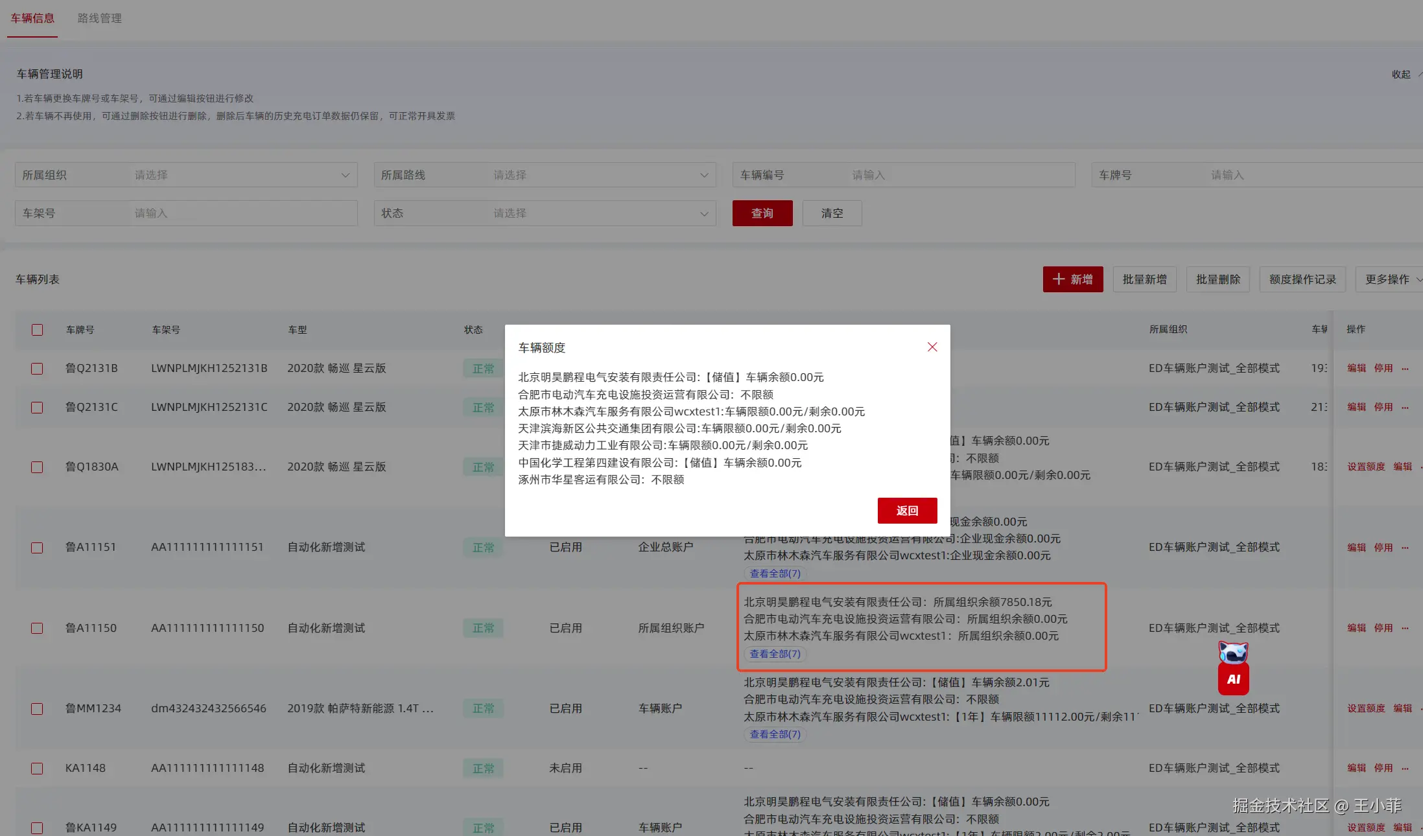This screenshot has width=1423, height=836.
Task: Switch to the 路线管理 tab
Action: [99, 18]
